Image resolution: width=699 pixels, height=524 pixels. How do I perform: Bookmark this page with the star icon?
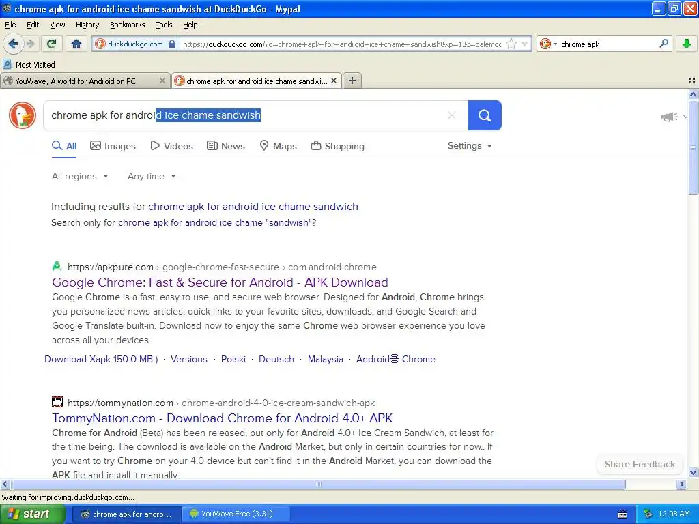[x=511, y=44]
